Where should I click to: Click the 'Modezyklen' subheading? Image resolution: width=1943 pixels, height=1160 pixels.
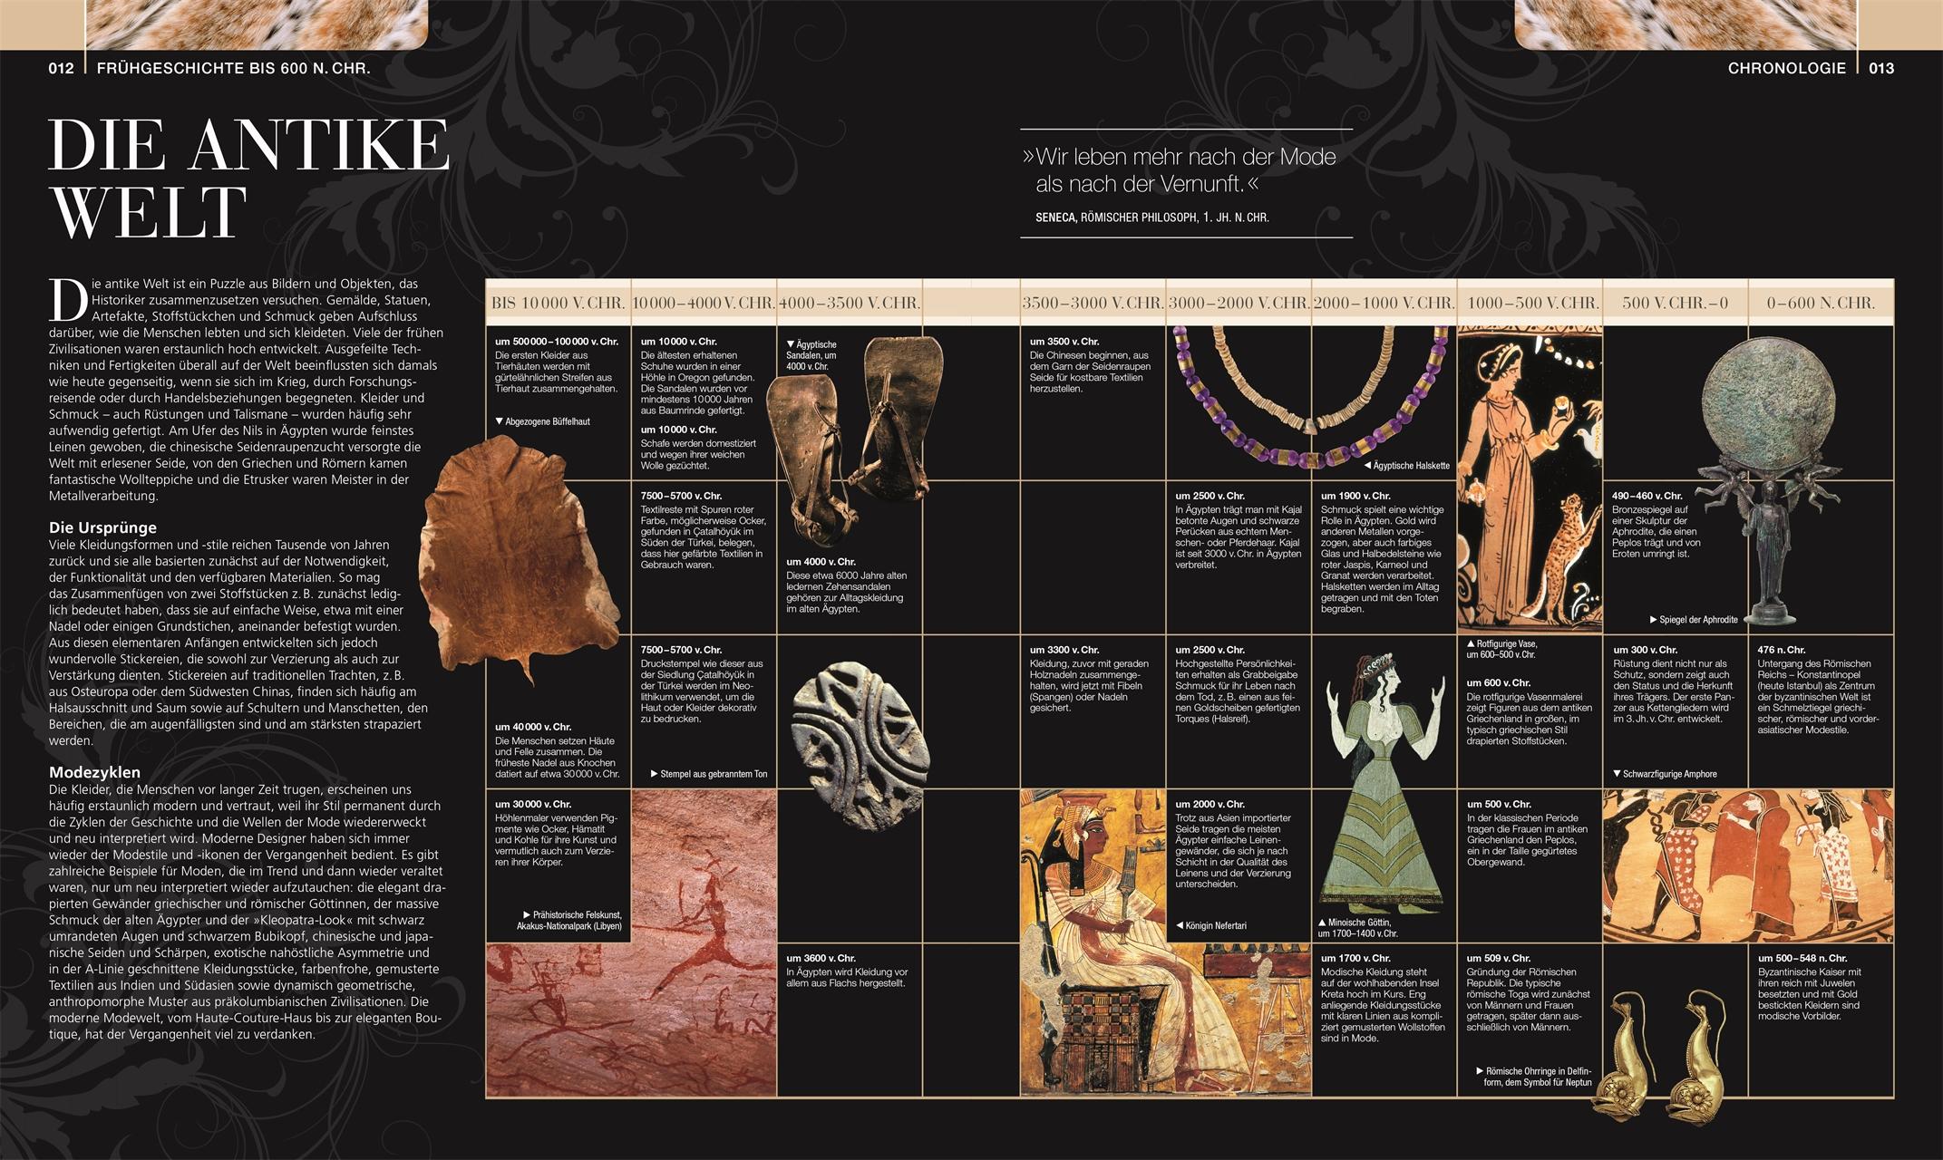[94, 773]
